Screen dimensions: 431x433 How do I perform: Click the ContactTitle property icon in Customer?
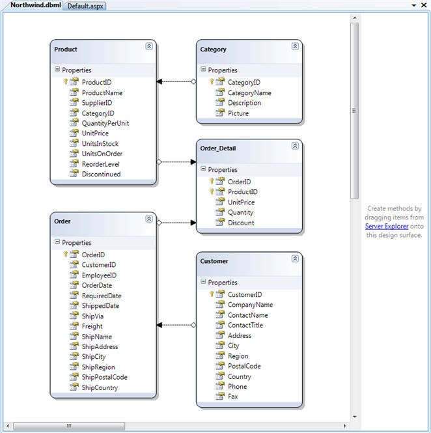(x=220, y=324)
